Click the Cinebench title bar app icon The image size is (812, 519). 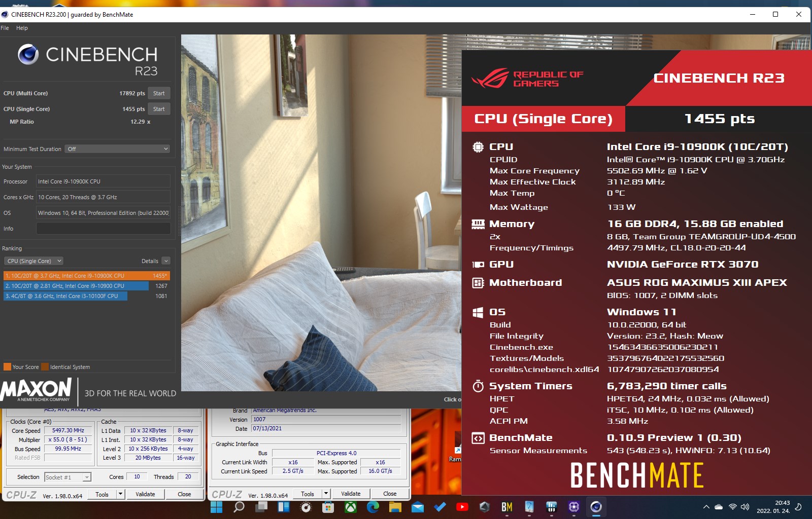pyautogui.click(x=5, y=14)
